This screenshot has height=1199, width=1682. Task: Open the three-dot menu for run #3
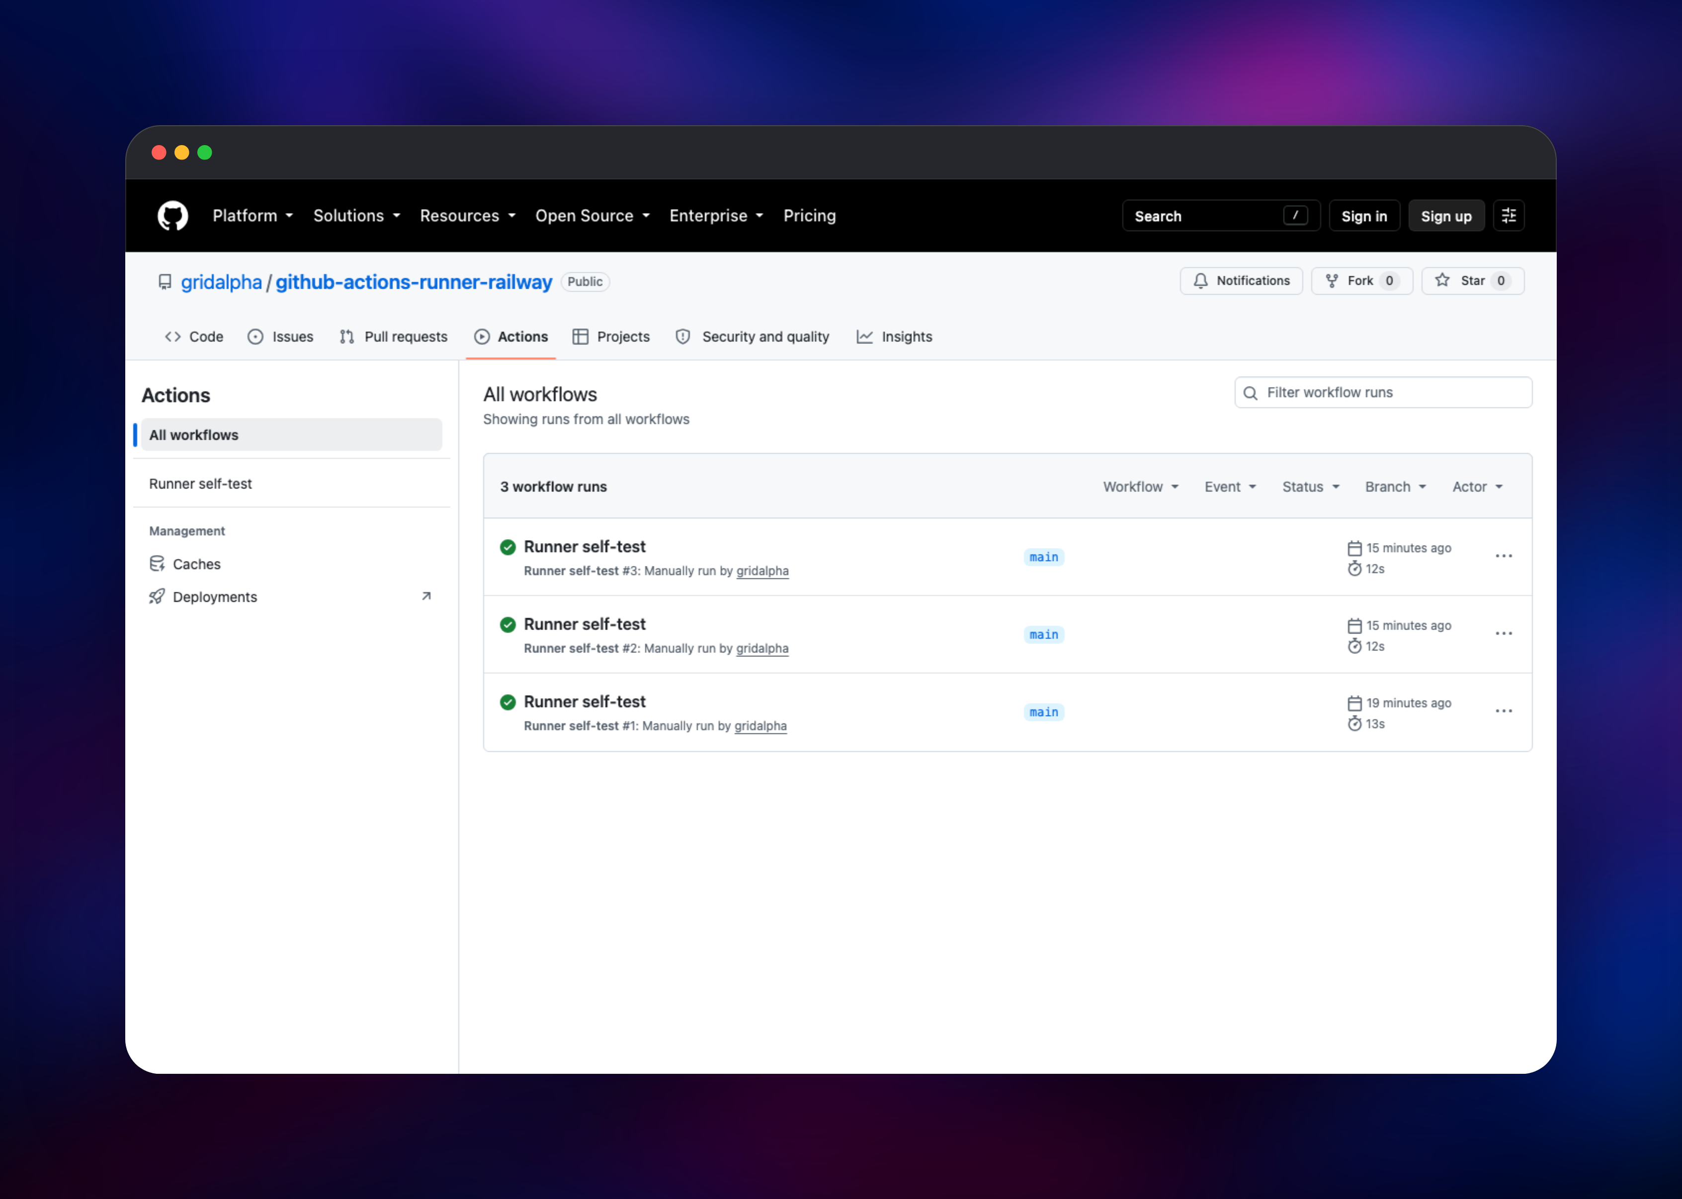pos(1504,556)
